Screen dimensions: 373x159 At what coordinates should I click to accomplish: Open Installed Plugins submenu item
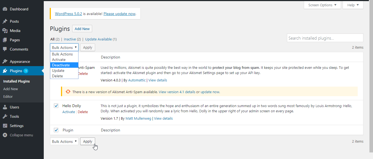[x=16, y=81]
